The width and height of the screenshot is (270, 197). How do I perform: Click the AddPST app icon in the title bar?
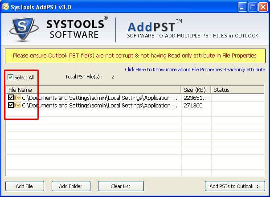click(5, 7)
